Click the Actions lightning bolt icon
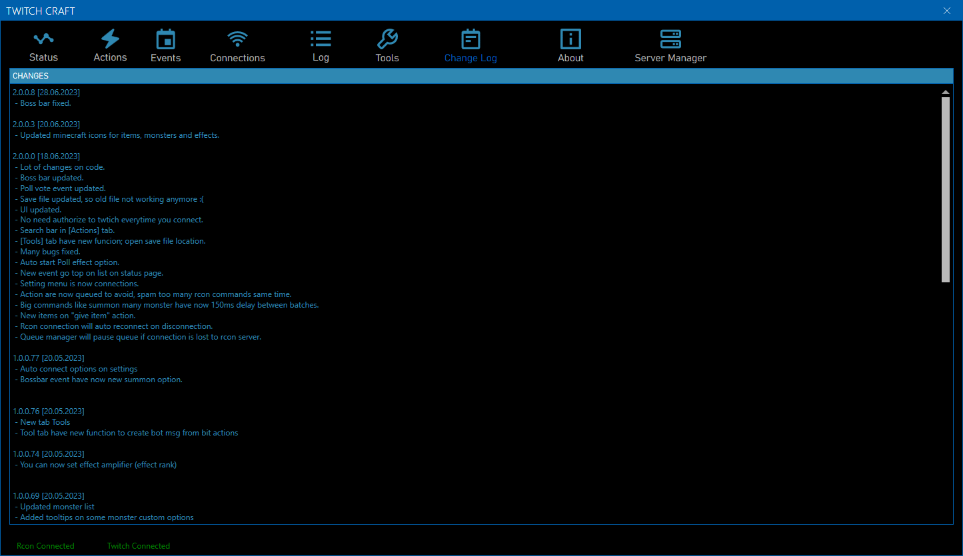Image resolution: width=963 pixels, height=556 pixels. [110, 39]
